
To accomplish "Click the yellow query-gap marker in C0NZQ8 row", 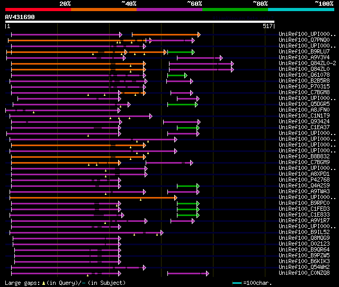I will 87,275.
